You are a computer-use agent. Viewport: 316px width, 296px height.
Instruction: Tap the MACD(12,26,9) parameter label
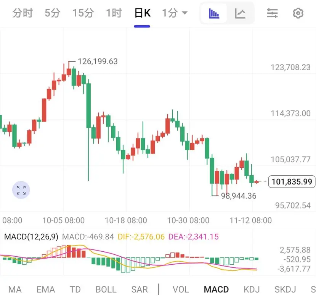pyautogui.click(x=31, y=236)
